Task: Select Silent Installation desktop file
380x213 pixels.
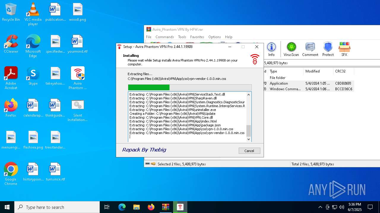Action: 78,110
